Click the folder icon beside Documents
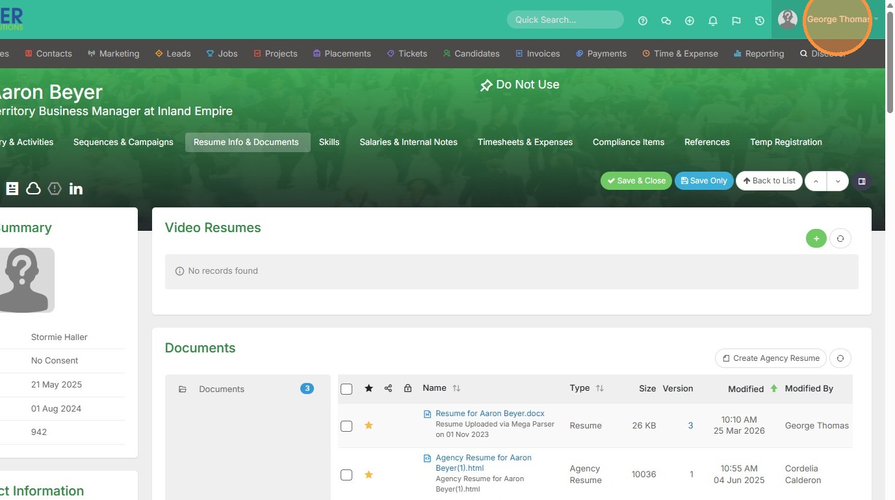This screenshot has height=500, width=895. (x=183, y=389)
